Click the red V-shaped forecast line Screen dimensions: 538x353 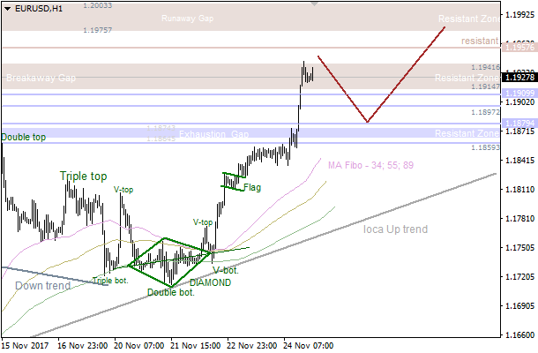[x=366, y=121]
